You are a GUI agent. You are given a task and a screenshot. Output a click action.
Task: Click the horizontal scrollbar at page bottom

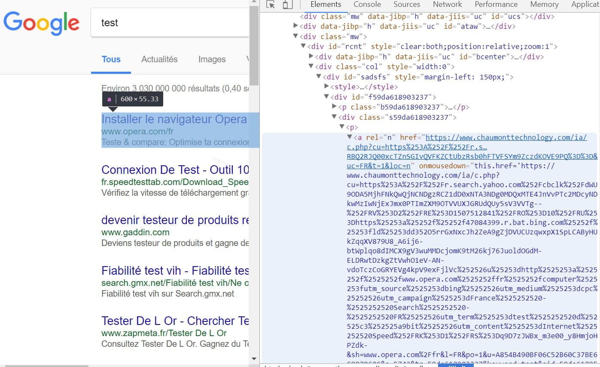[x=46, y=365]
